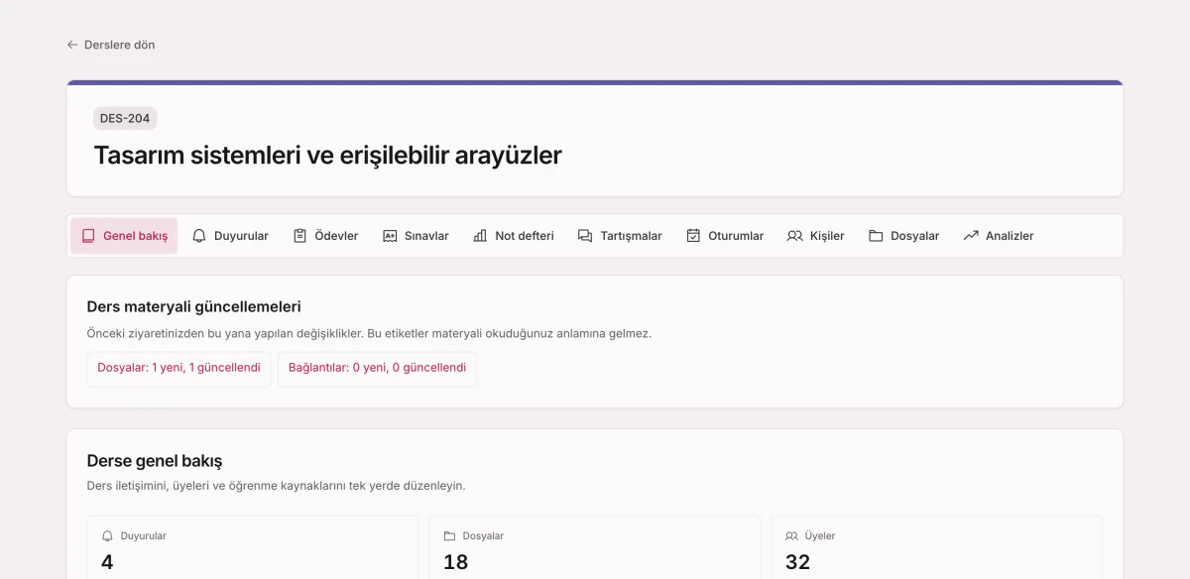1190x579 pixels.
Task: Click the course title Tasarım sistemleri ve erişilebilir arayüzler
Action: 327,156
